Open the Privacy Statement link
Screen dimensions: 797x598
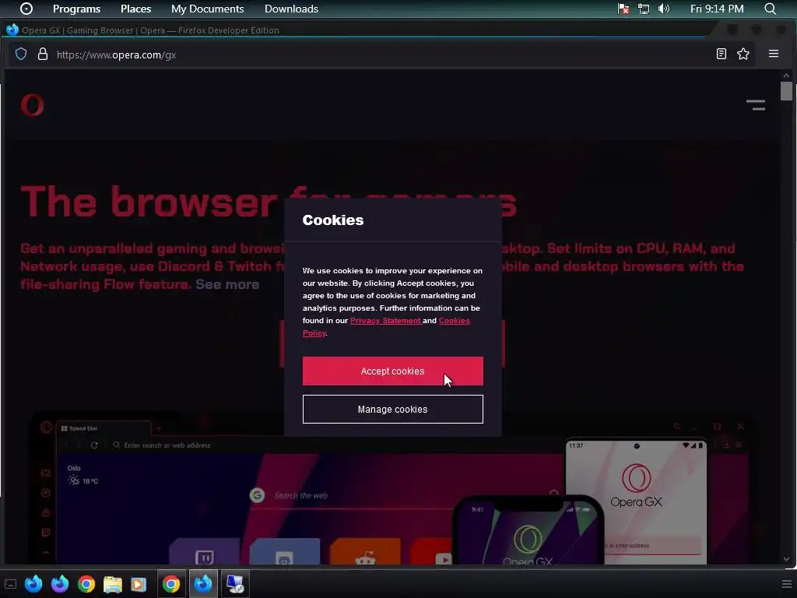[385, 320]
